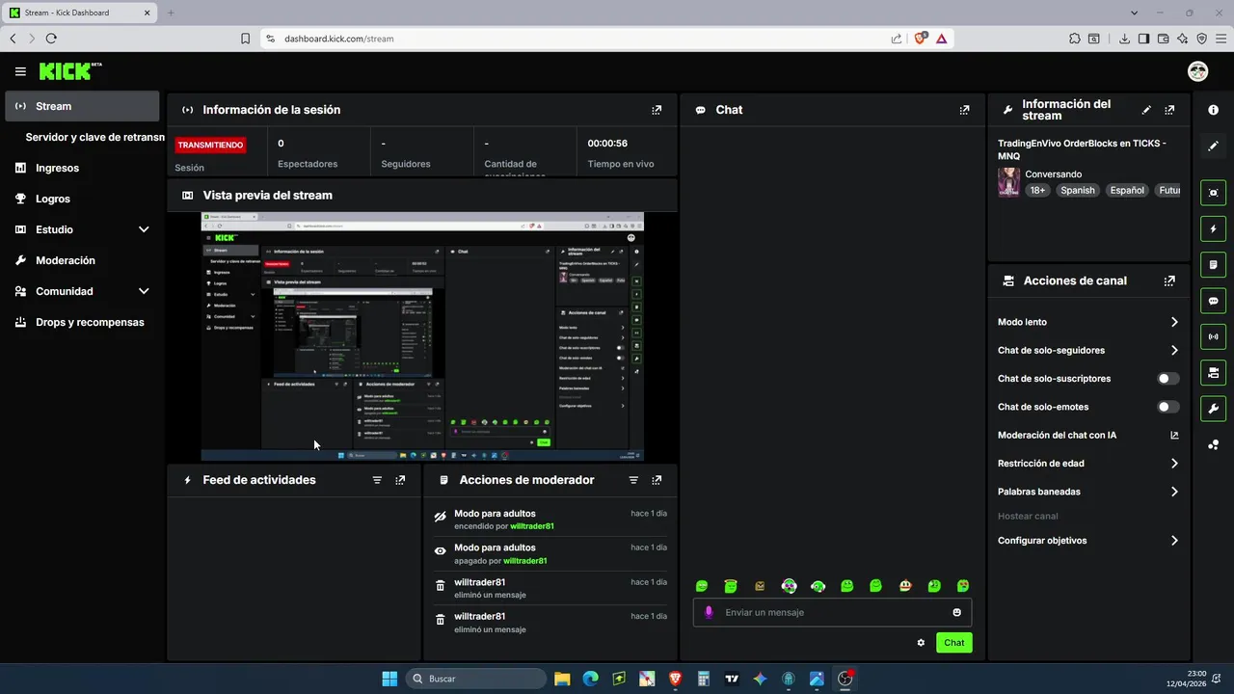Open Brave Shields lion icon in address bar

tap(920, 38)
